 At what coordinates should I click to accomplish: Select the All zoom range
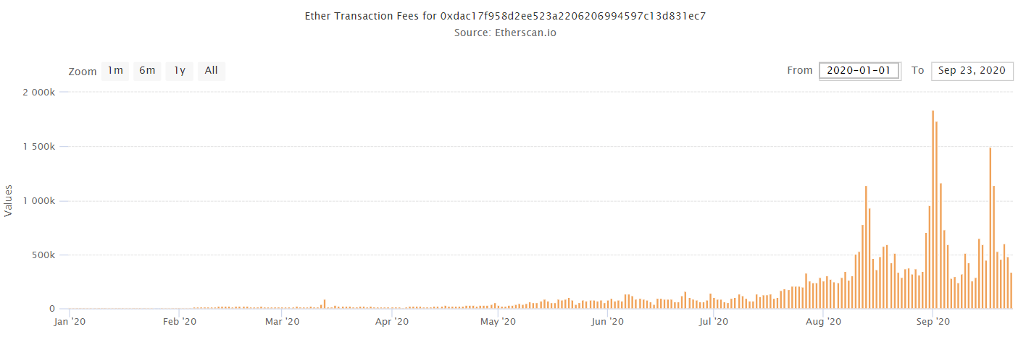(x=211, y=71)
